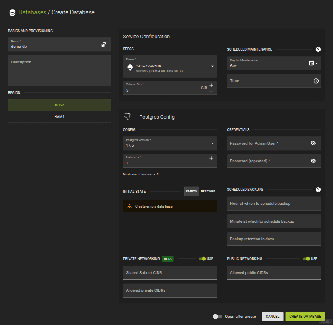Click the clock icon in Time field

316,81
